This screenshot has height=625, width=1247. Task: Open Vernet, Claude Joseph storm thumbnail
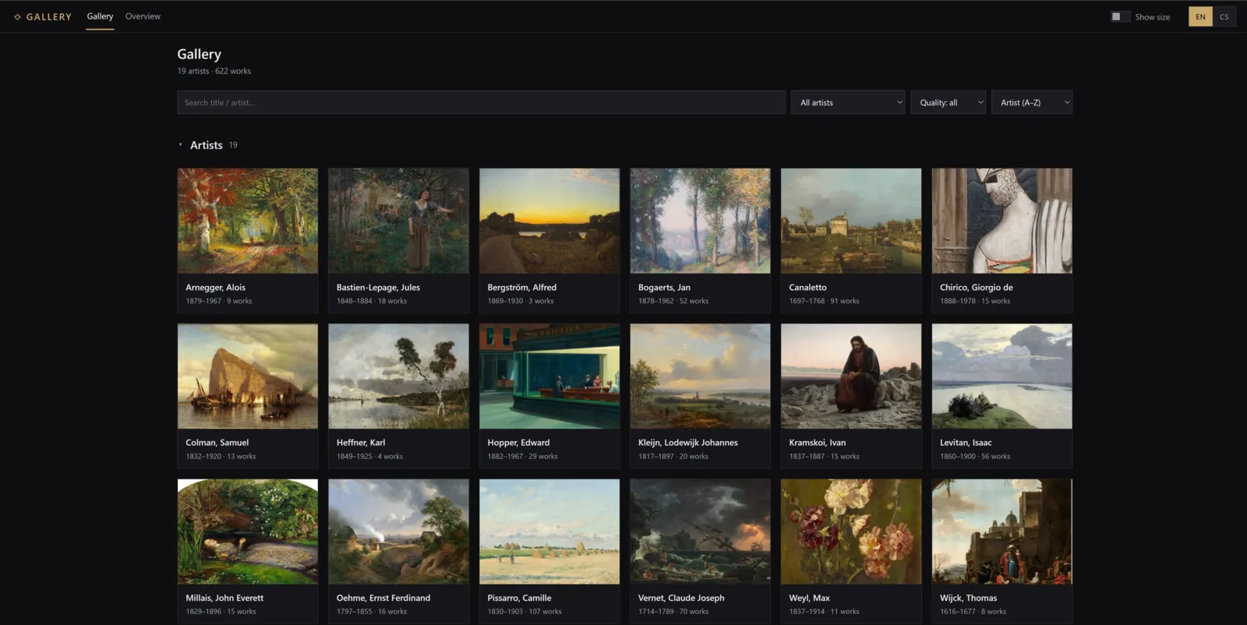click(700, 531)
